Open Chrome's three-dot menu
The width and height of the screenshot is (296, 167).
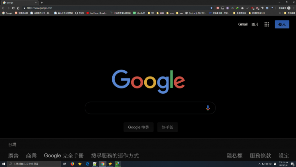294,8
